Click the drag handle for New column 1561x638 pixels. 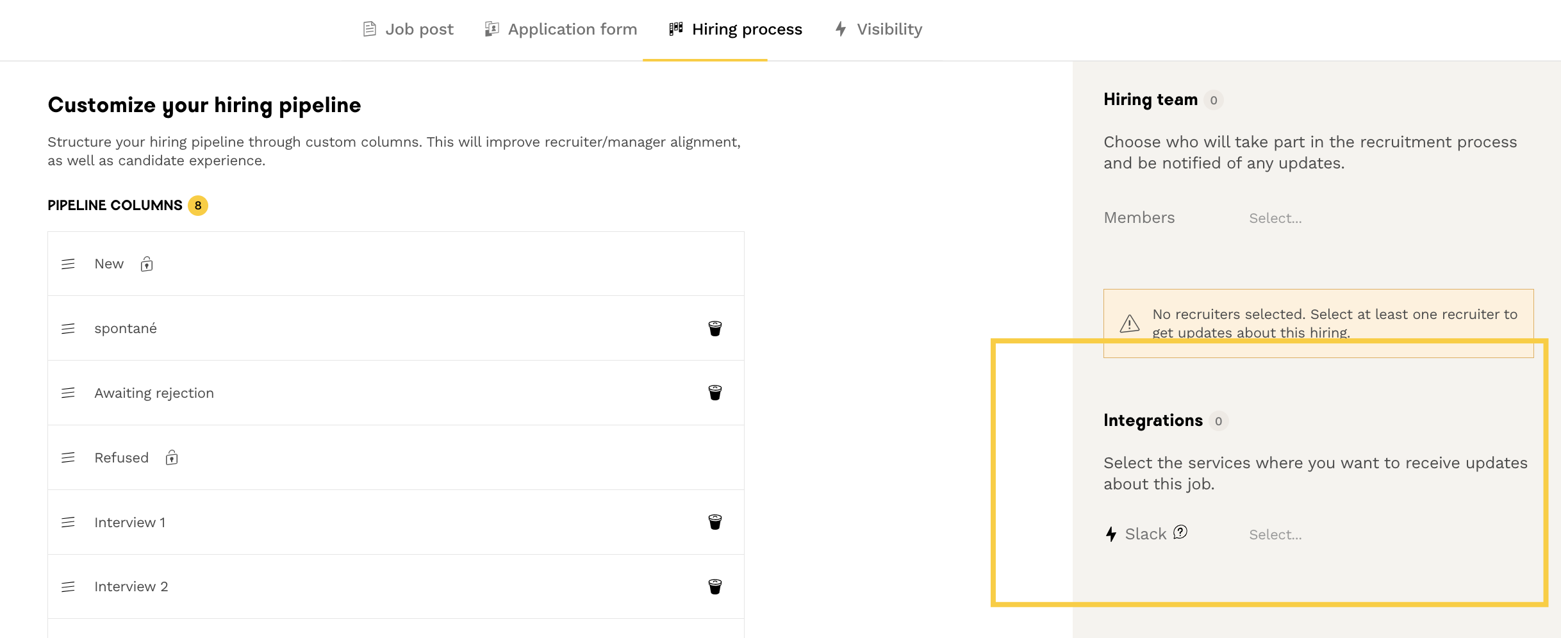pyautogui.click(x=68, y=264)
